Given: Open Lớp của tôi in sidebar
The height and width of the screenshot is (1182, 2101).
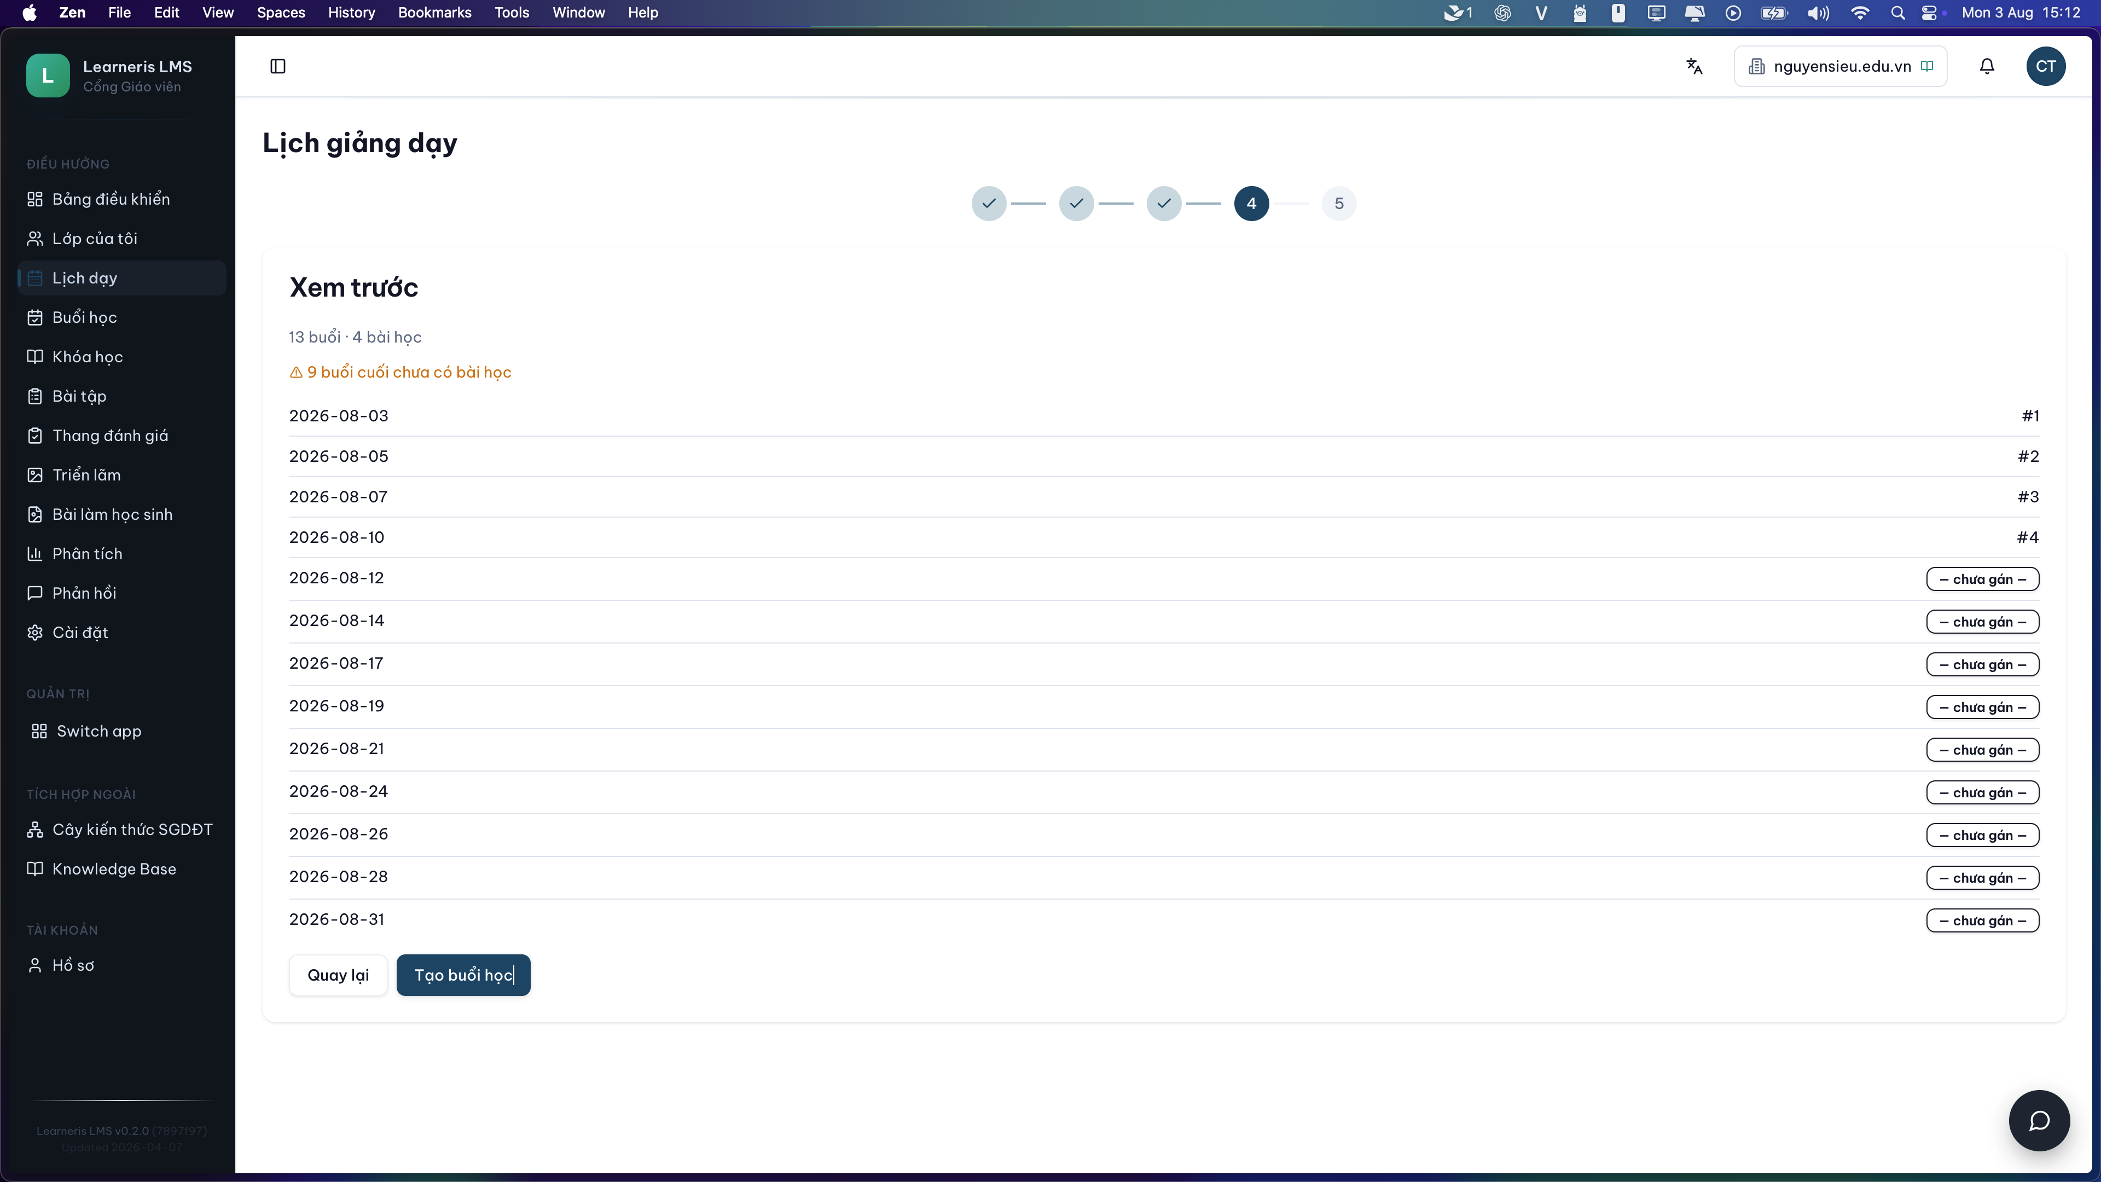Looking at the screenshot, I should click(121, 238).
